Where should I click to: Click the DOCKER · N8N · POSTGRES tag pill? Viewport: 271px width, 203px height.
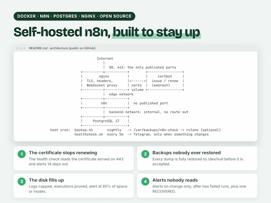pyautogui.click(x=74, y=16)
